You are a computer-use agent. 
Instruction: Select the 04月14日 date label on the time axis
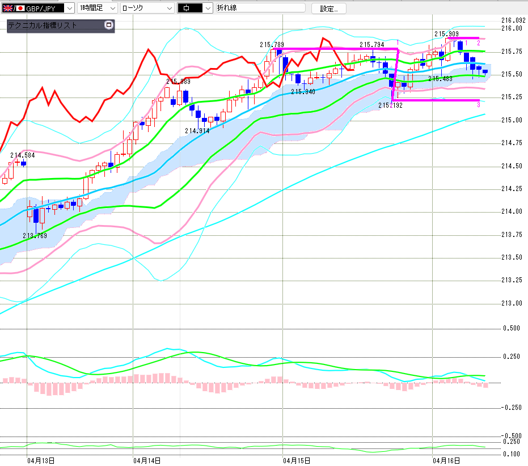click(x=147, y=460)
